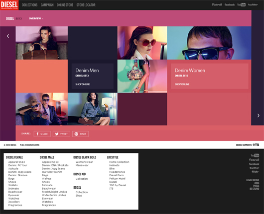
Task: Click Headphones under Lifestyle
Action: [117, 172]
